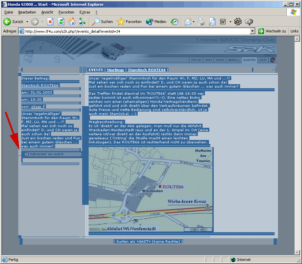The width and height of the screenshot is (302, 264).
Task: Click the Meetings breadcrumb link
Action: pyautogui.click(x=115, y=70)
